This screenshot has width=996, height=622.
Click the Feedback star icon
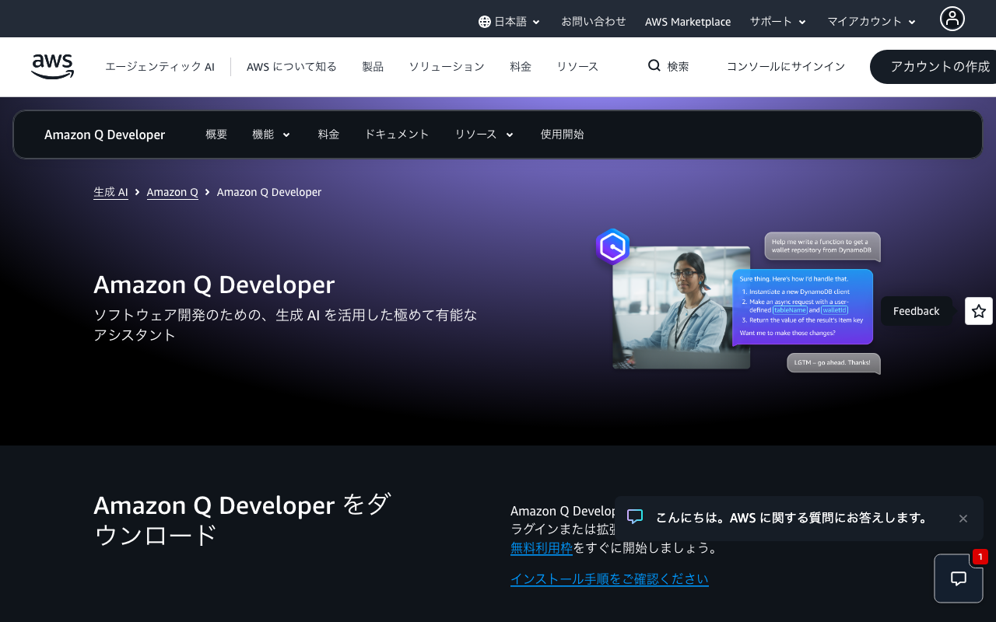[x=979, y=311]
